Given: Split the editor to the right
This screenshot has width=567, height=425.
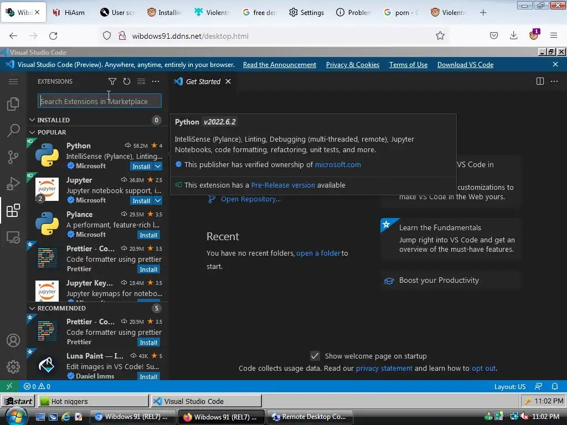Looking at the screenshot, I should tap(540, 81).
